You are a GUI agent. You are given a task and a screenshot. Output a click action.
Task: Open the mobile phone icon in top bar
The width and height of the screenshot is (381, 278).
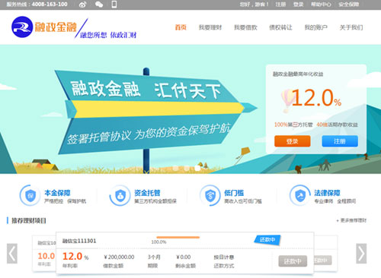[x=114, y=5]
